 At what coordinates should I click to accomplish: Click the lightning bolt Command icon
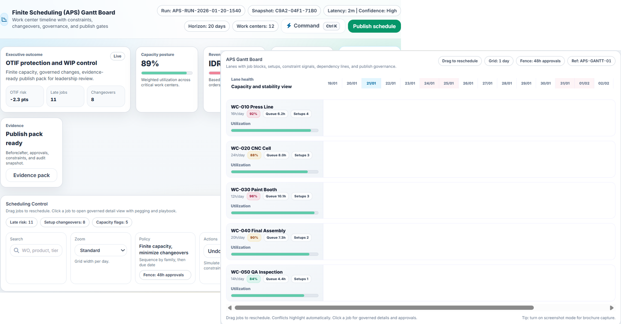tap(289, 25)
